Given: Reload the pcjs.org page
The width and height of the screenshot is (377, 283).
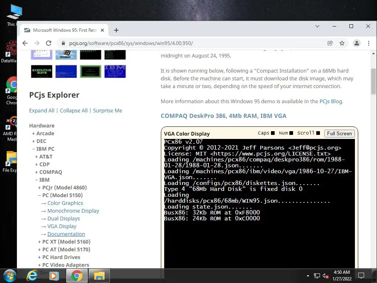Looking at the screenshot, I should 49,43.
